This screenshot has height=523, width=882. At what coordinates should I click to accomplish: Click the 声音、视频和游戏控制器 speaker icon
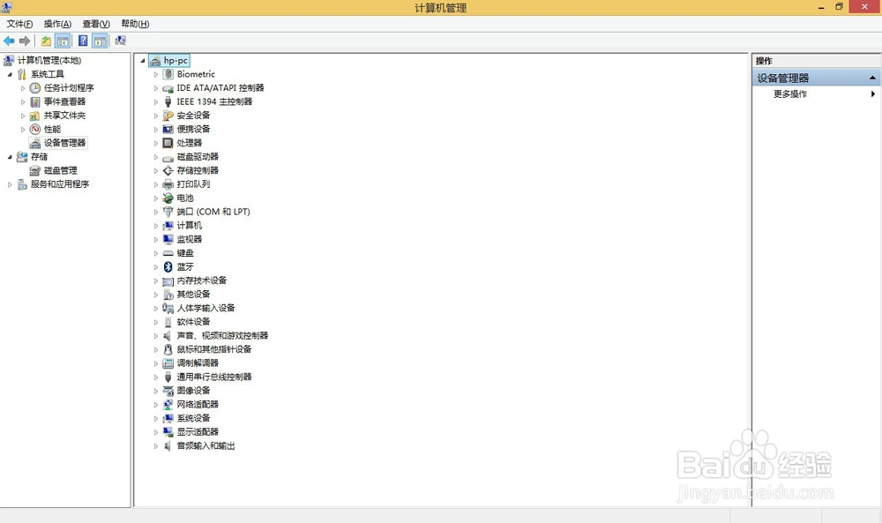point(168,336)
